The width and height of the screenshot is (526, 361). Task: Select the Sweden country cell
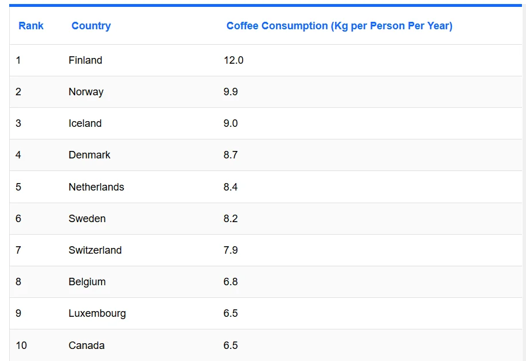pos(87,219)
